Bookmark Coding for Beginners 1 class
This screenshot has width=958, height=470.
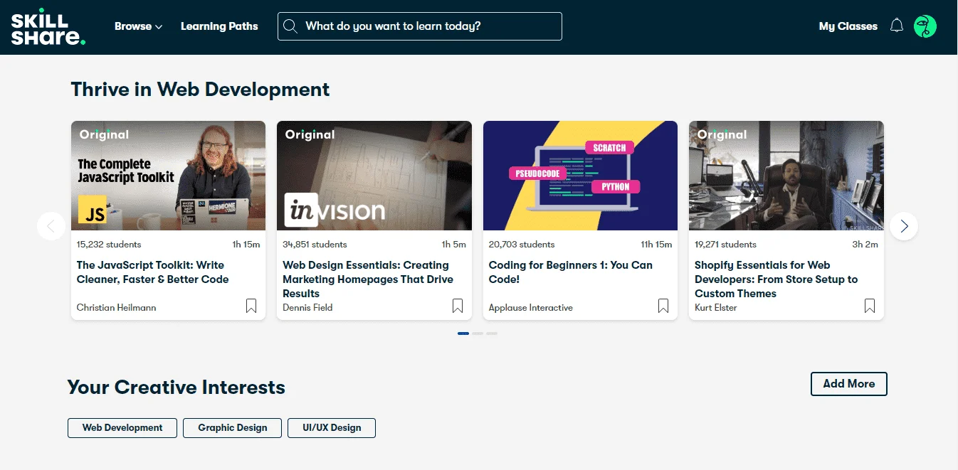pos(663,306)
